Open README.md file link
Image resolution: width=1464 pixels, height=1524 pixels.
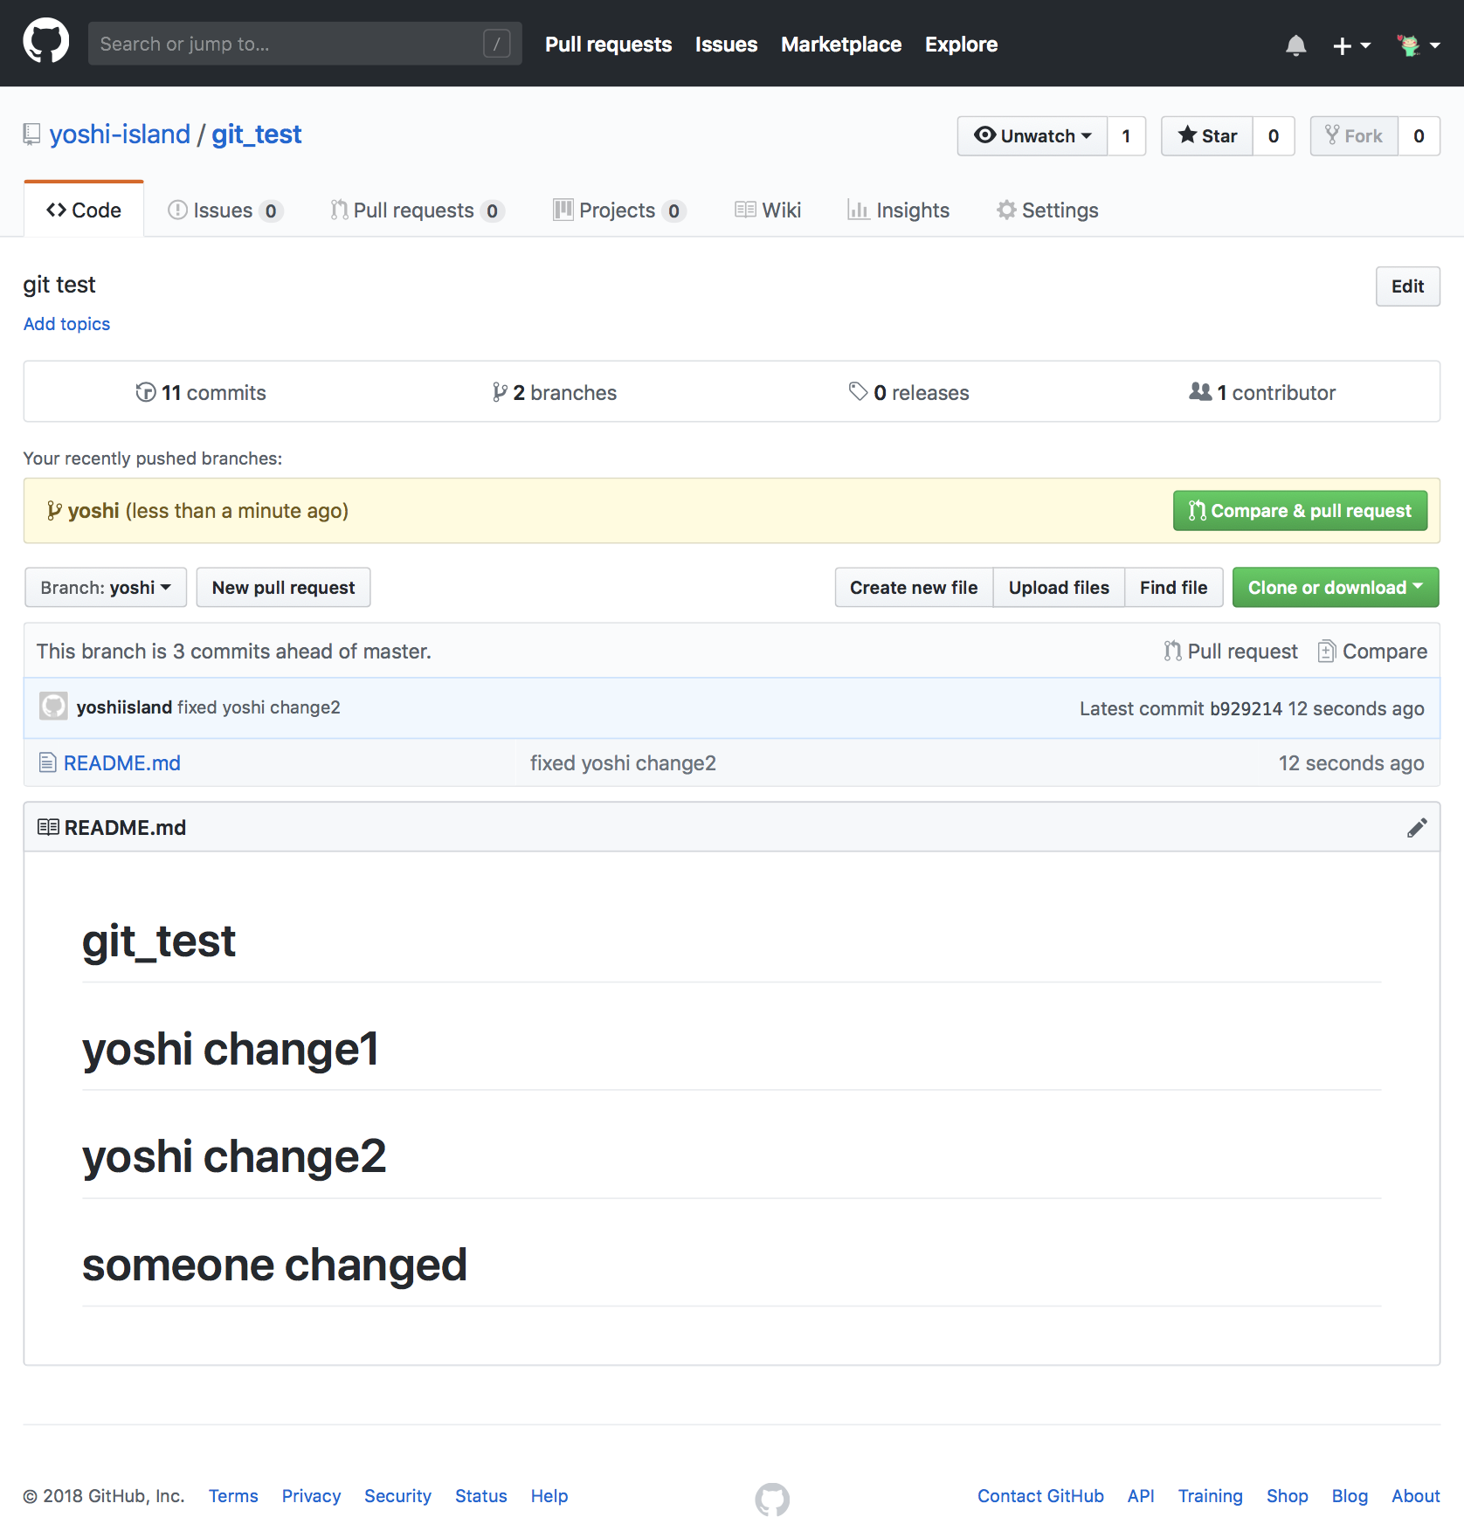tap(122, 763)
